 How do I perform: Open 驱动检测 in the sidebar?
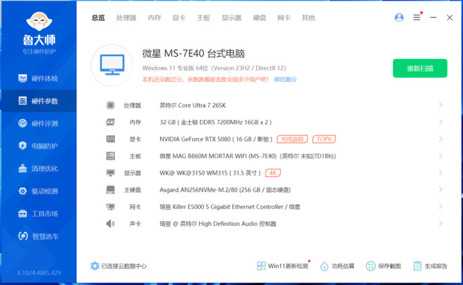pyautogui.click(x=39, y=191)
